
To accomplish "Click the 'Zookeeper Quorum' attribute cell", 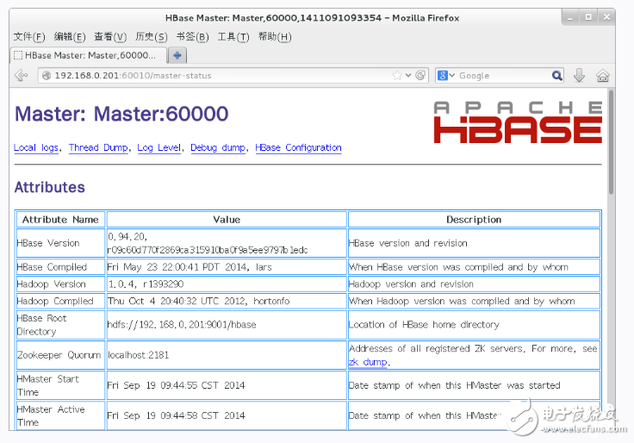I will (x=60, y=355).
